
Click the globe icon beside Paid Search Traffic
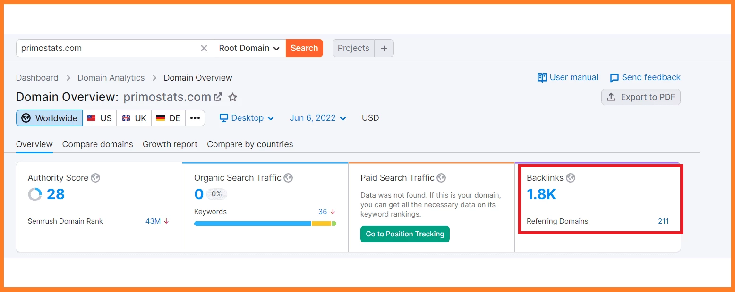441,178
